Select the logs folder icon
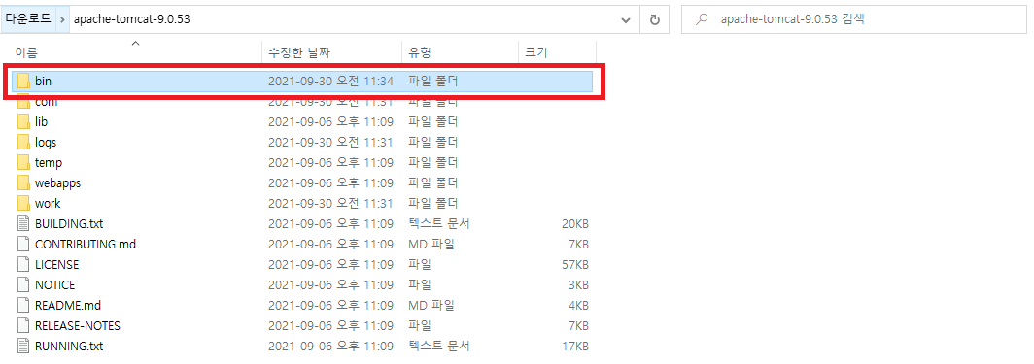Screen dimensions: 1034x364 [23, 142]
